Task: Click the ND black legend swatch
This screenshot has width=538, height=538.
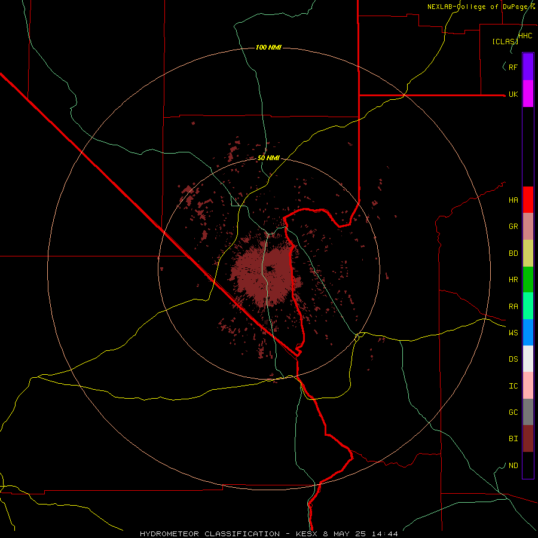Action: pos(528,465)
